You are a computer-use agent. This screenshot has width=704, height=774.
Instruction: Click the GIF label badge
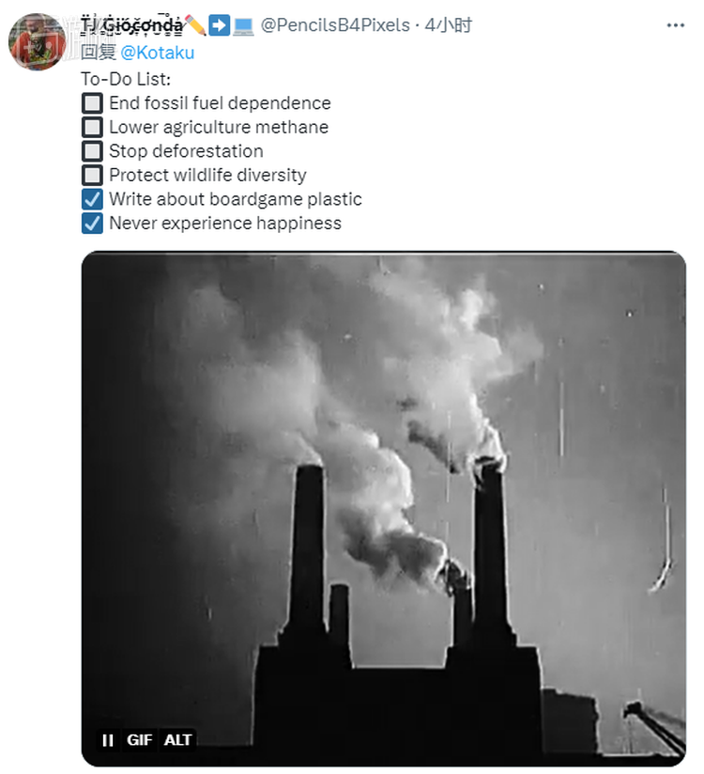pyautogui.click(x=140, y=740)
